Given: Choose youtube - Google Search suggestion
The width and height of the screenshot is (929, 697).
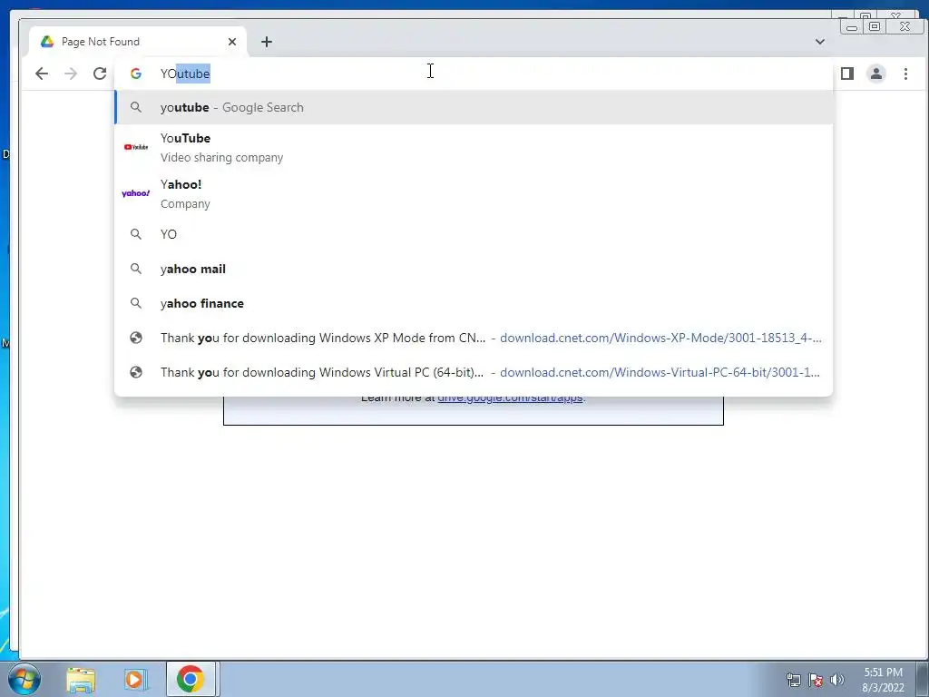Looking at the screenshot, I should coord(474,107).
